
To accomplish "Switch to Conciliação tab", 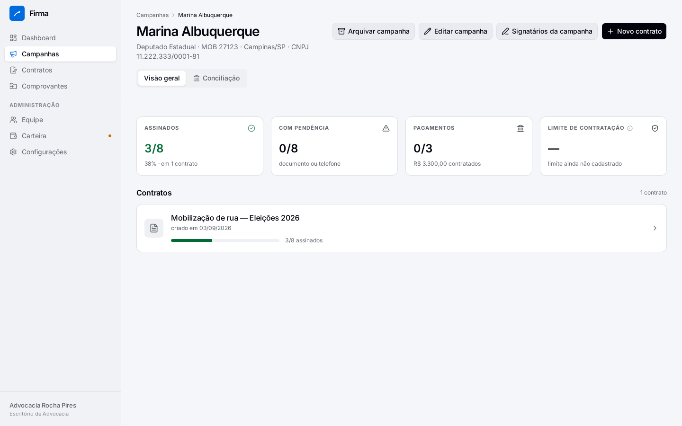I will (216, 78).
